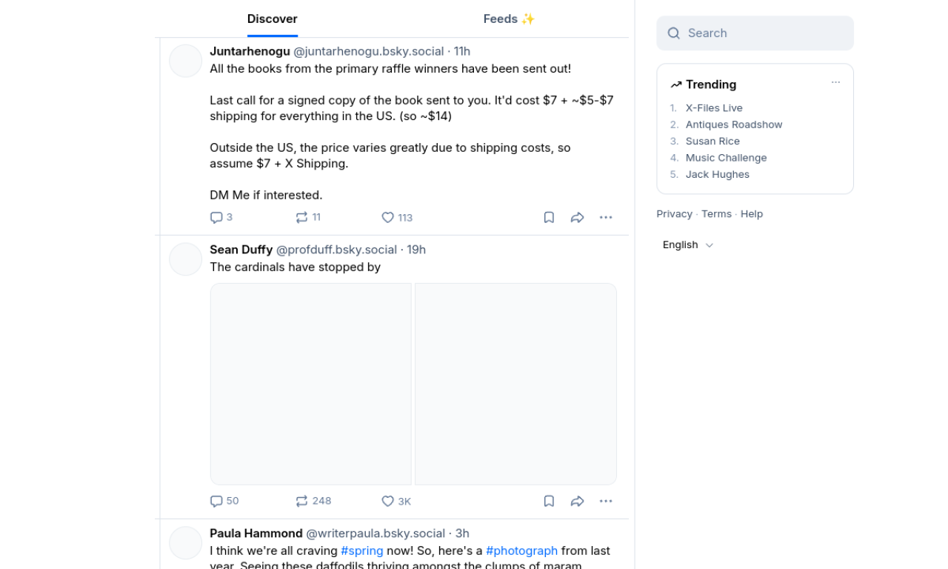Viewport: 948px width, 569px height.
Task: Like Sean Duffy's post with 3K likes
Action: [387, 501]
